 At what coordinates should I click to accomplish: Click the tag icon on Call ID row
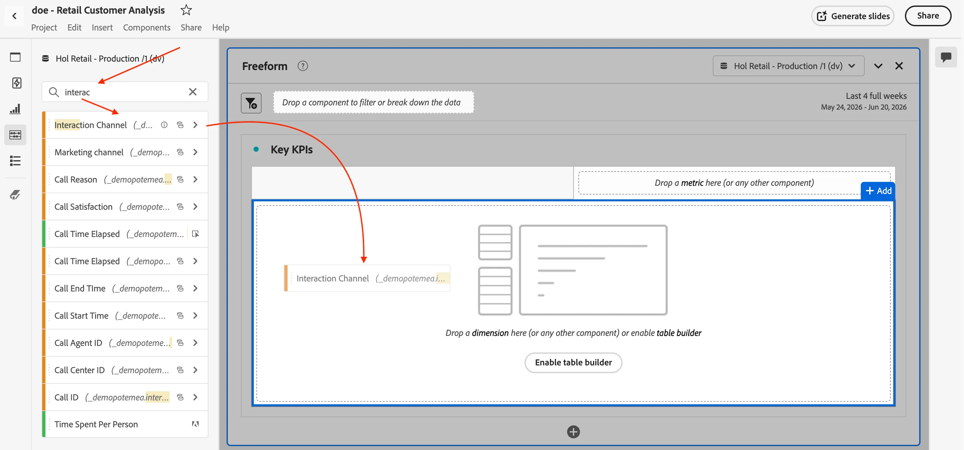click(x=180, y=397)
